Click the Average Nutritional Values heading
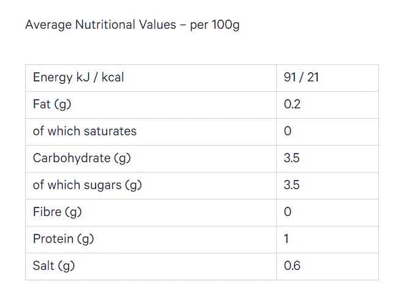404x306 pixels. click(x=132, y=25)
